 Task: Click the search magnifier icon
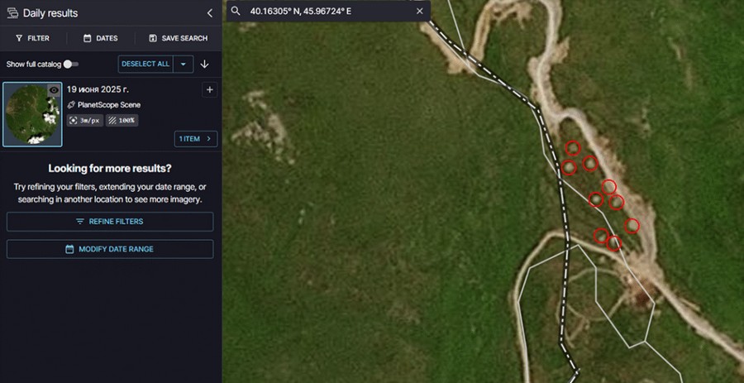[236, 11]
